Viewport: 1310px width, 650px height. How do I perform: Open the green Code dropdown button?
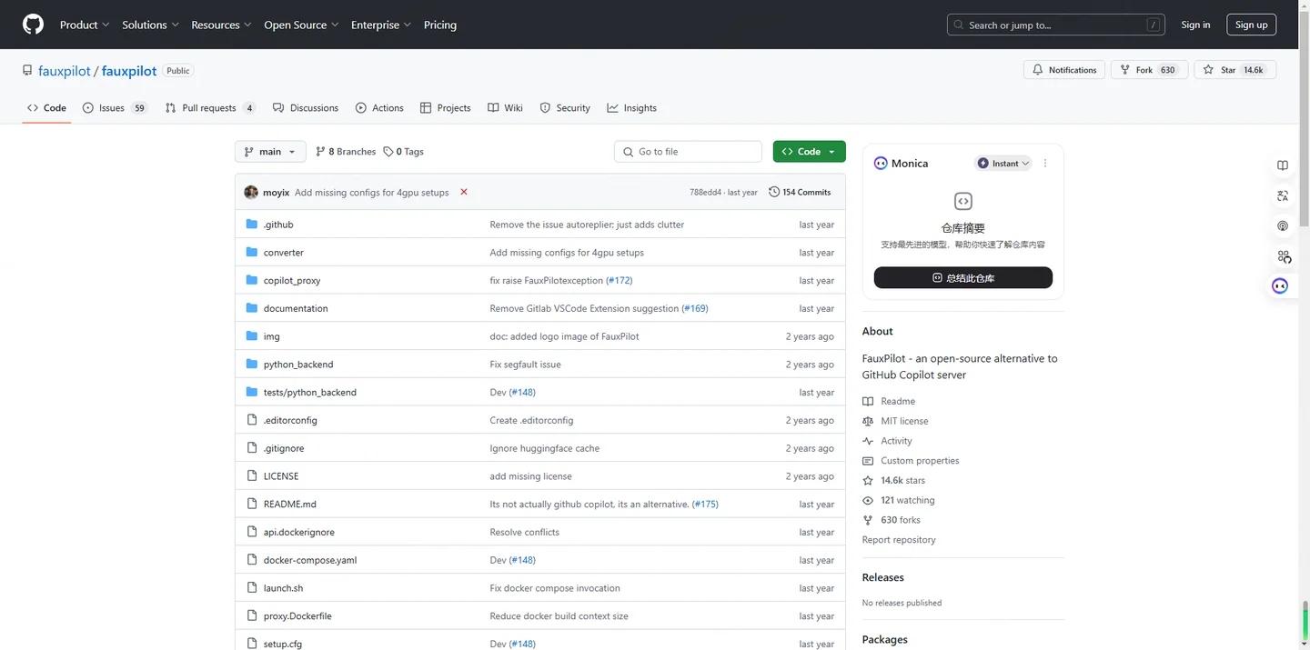tap(809, 152)
